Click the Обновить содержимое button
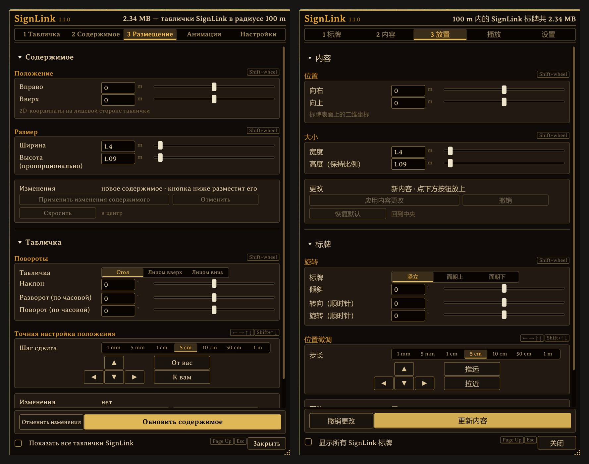Screen dimensions: 589x464 pyautogui.click(x=183, y=422)
